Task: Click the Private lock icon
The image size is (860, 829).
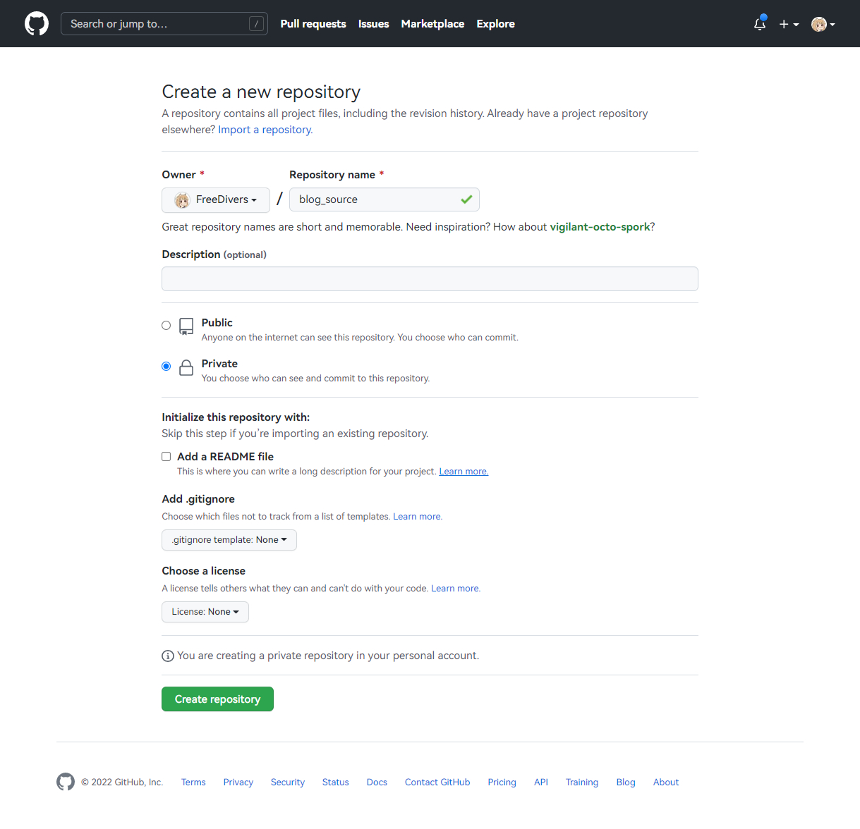Action: pyautogui.click(x=186, y=367)
